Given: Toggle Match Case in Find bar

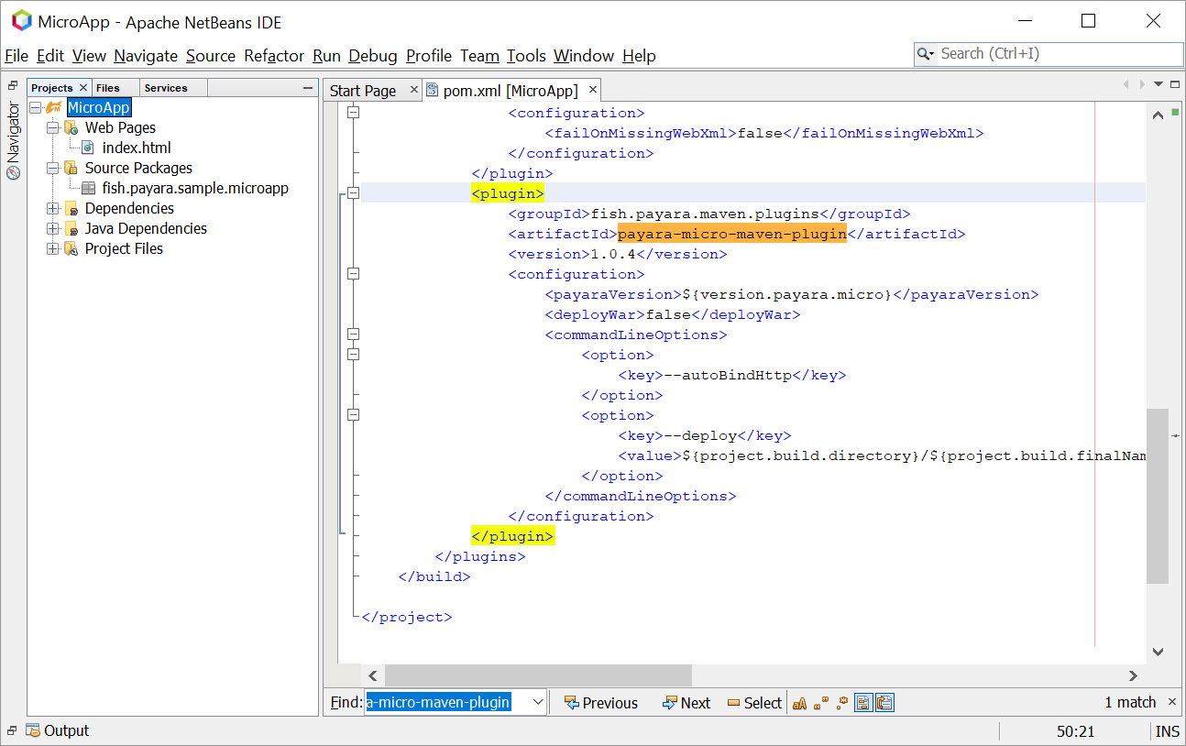Looking at the screenshot, I should pyautogui.click(x=800, y=703).
